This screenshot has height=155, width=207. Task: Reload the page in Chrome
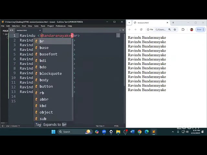coord(141,29)
